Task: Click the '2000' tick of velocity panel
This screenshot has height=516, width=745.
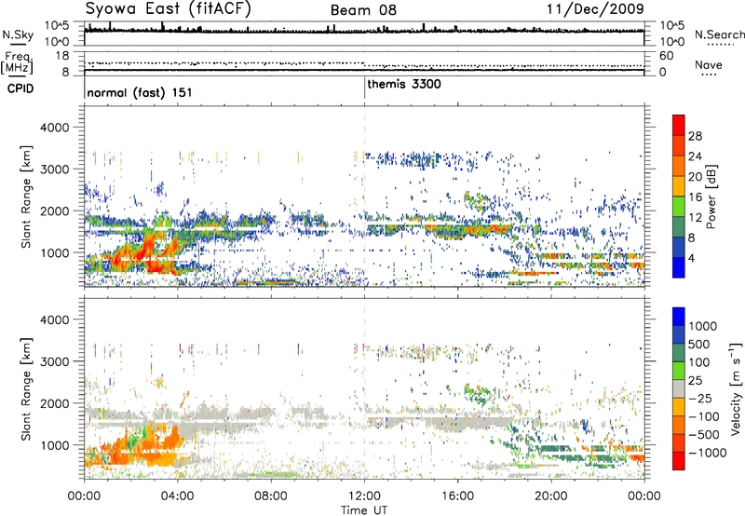Action: 54,403
